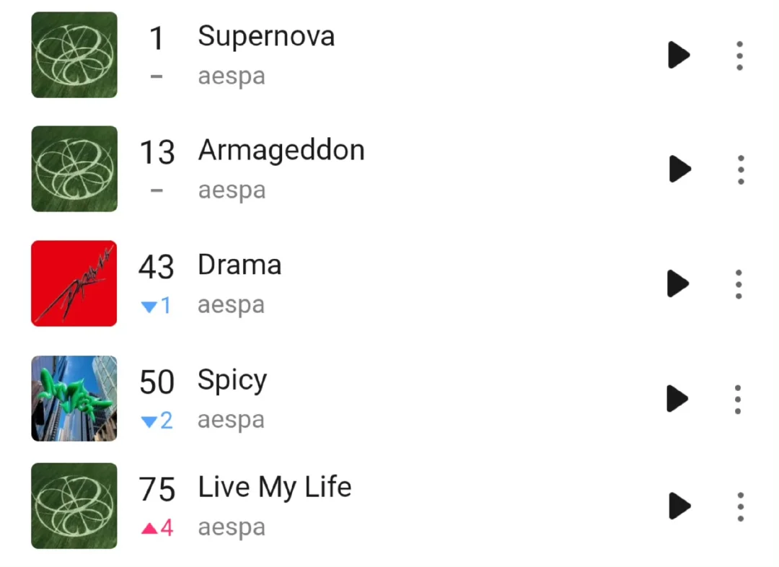779x567 pixels.
Task: Open three-dot menu for Armageddon
Action: click(741, 170)
